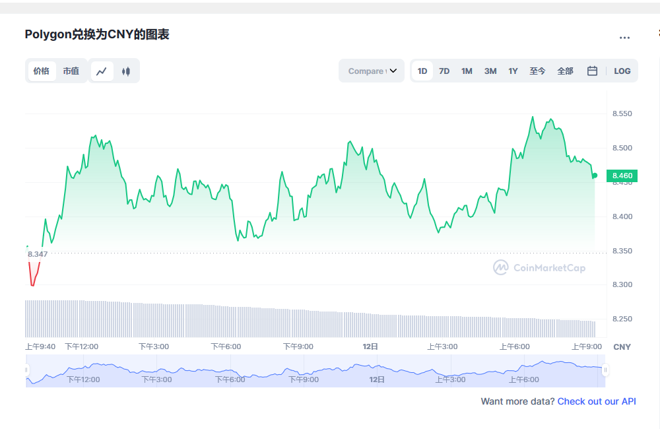Click the 8.347 opening price label
The image size is (660, 429).
coord(38,254)
